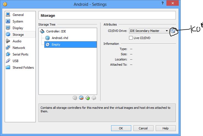
Task: Click the Audio speaker icon
Action: pyautogui.click(x=8, y=41)
